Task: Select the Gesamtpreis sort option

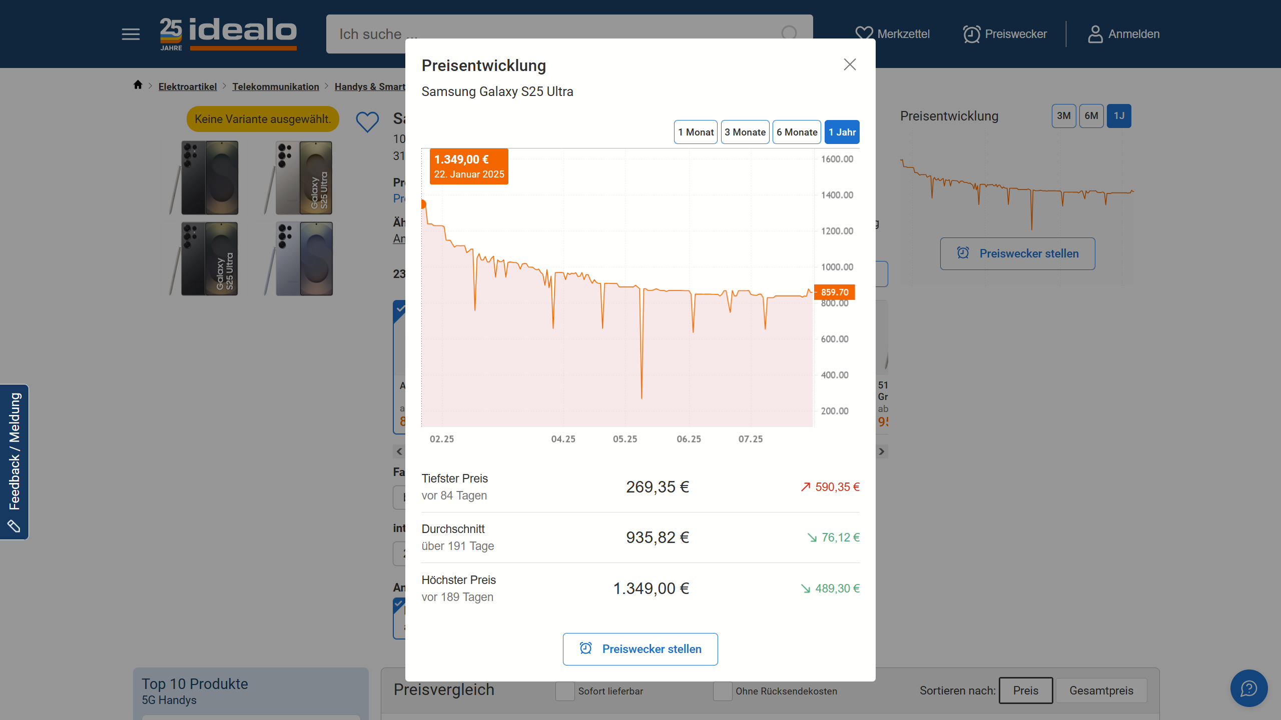Action: coord(1101,690)
